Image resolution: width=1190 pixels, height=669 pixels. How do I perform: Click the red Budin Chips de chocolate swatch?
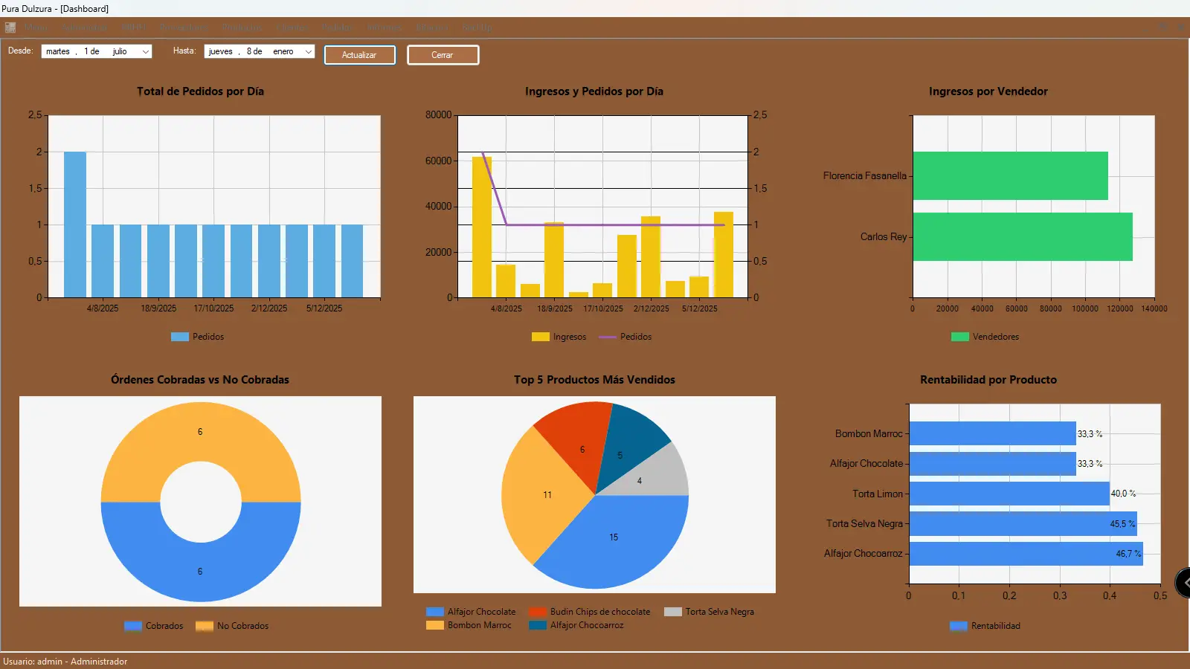(537, 612)
